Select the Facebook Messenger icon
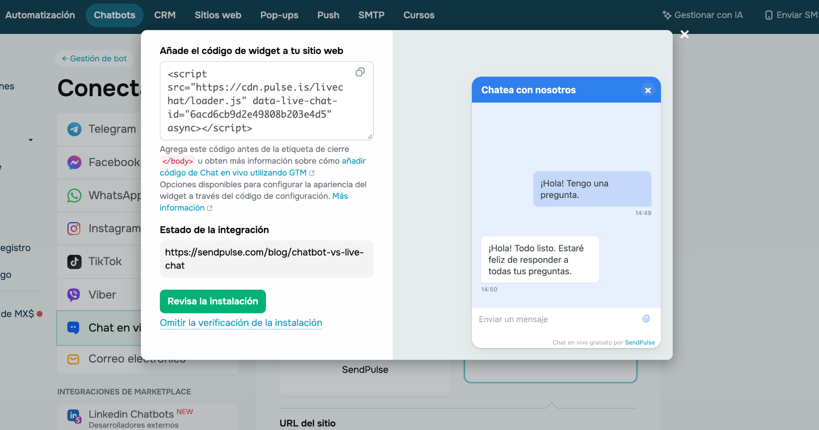The image size is (819, 430). click(x=74, y=162)
